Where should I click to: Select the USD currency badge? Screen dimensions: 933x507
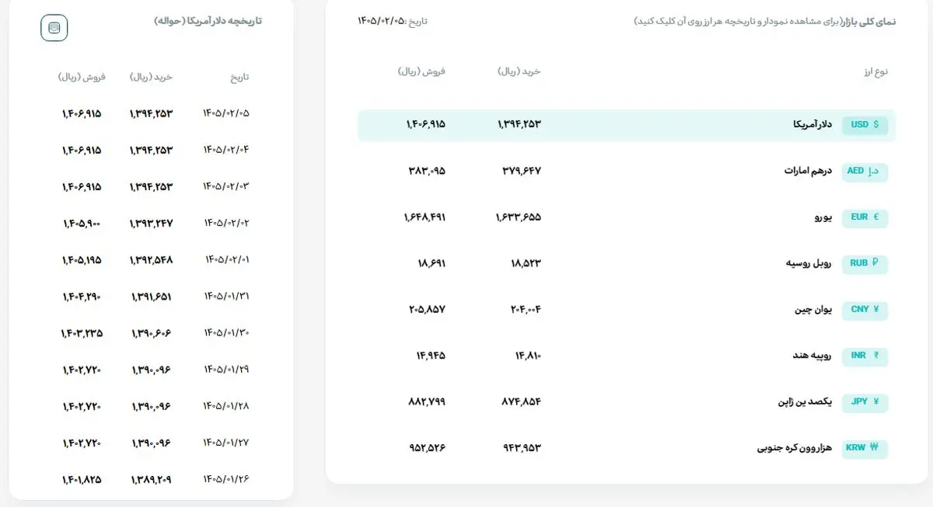click(865, 124)
